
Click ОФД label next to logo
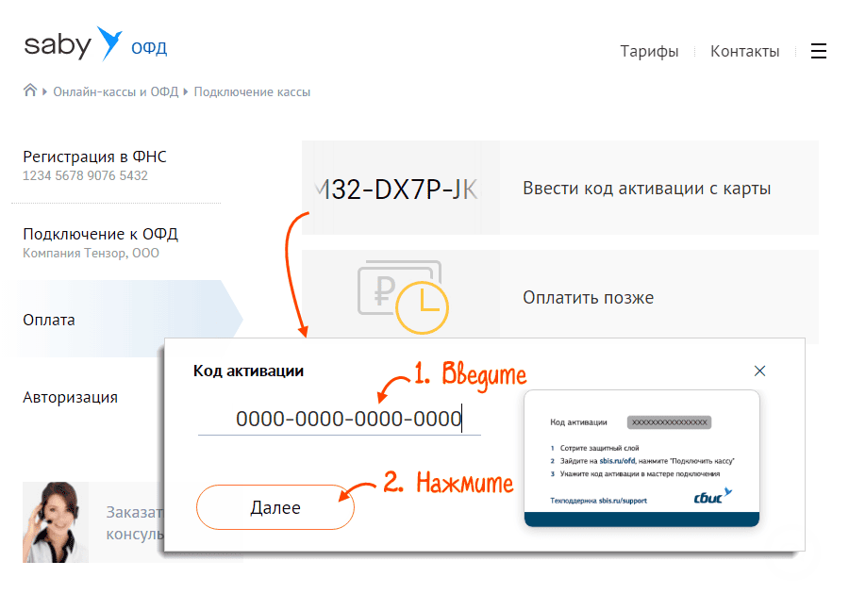(x=149, y=48)
